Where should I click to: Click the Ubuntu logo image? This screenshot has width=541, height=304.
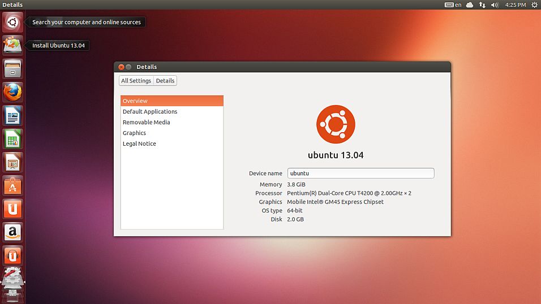[336, 124]
